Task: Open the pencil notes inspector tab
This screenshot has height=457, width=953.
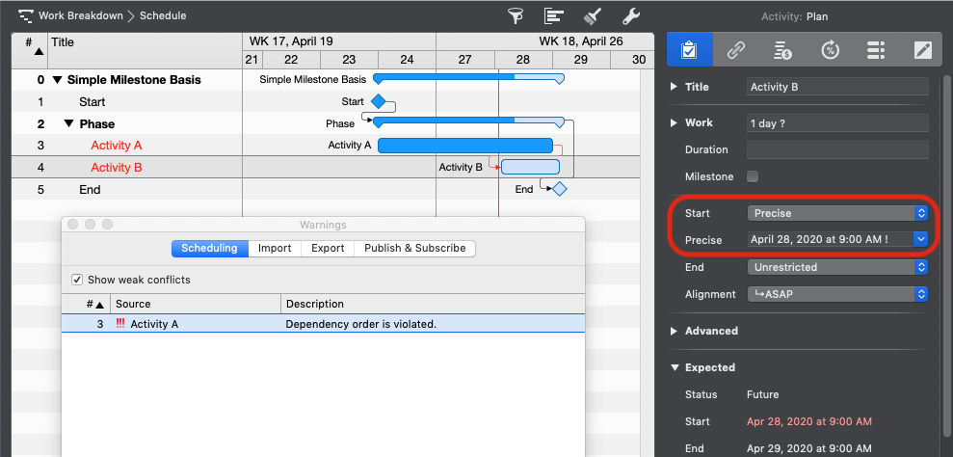Action: click(x=923, y=49)
